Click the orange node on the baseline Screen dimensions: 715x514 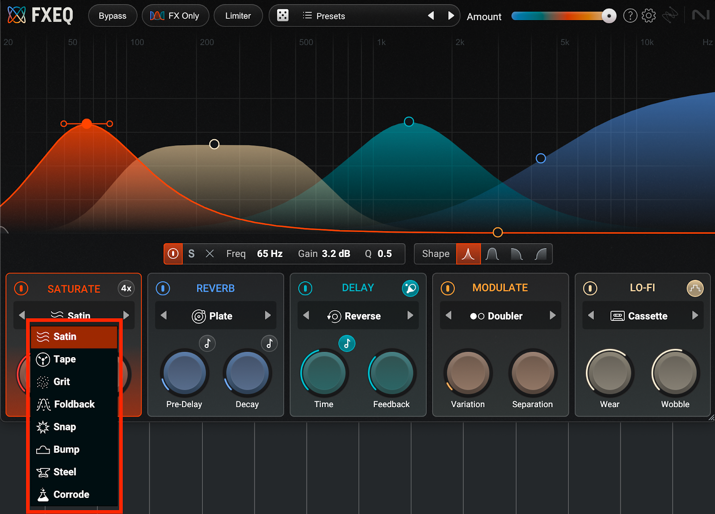[x=498, y=232]
